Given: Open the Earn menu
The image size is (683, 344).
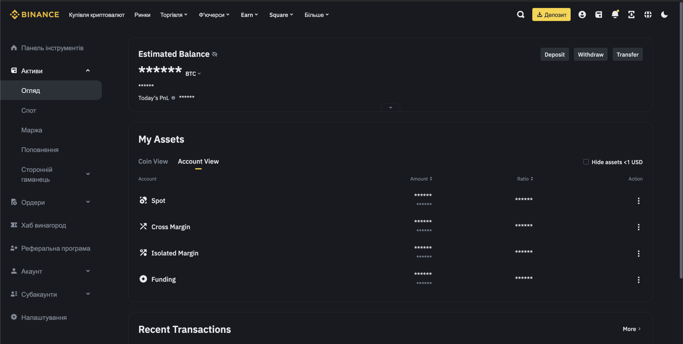Looking at the screenshot, I should [249, 15].
